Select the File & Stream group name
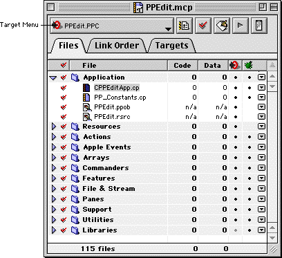 pyautogui.click(x=109, y=189)
